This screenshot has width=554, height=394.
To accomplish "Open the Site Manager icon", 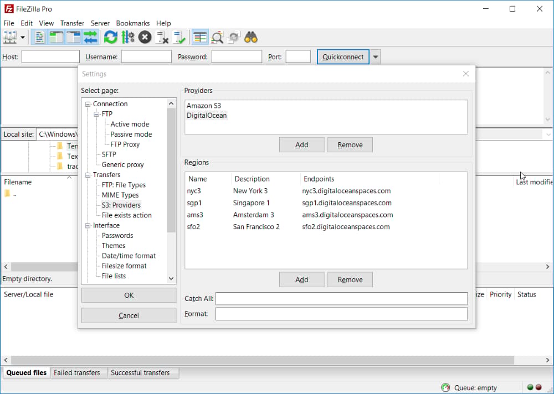I will (x=9, y=37).
